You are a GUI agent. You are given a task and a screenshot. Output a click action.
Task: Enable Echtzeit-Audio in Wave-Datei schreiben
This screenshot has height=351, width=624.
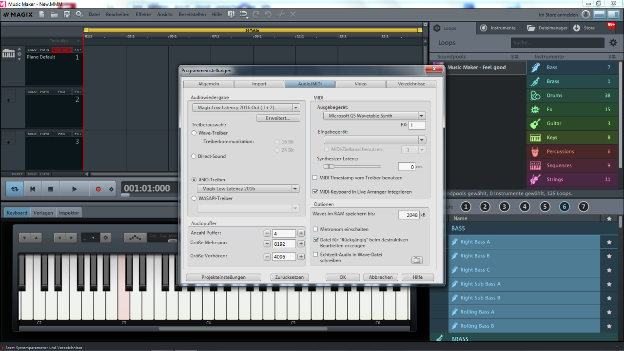pos(315,254)
